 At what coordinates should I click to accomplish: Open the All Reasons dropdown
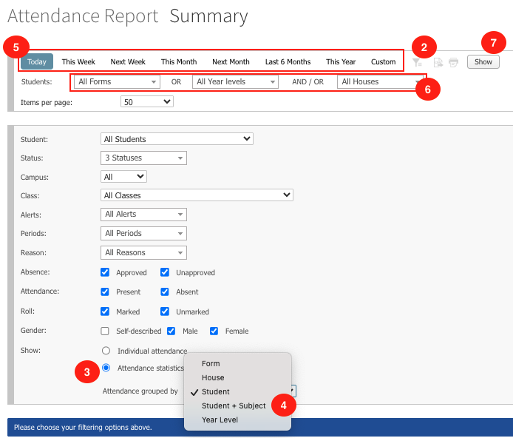[143, 253]
